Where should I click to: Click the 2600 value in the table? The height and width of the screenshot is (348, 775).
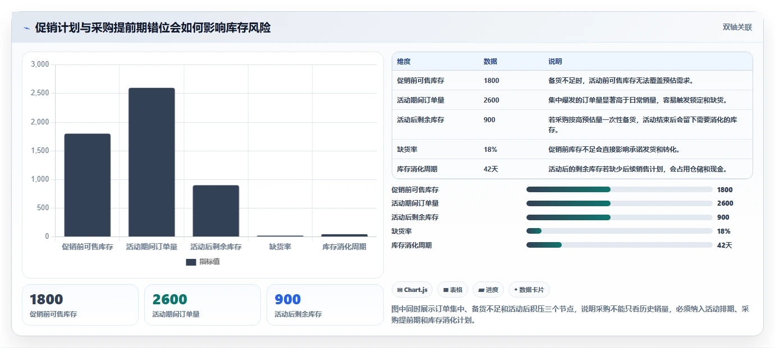491,100
